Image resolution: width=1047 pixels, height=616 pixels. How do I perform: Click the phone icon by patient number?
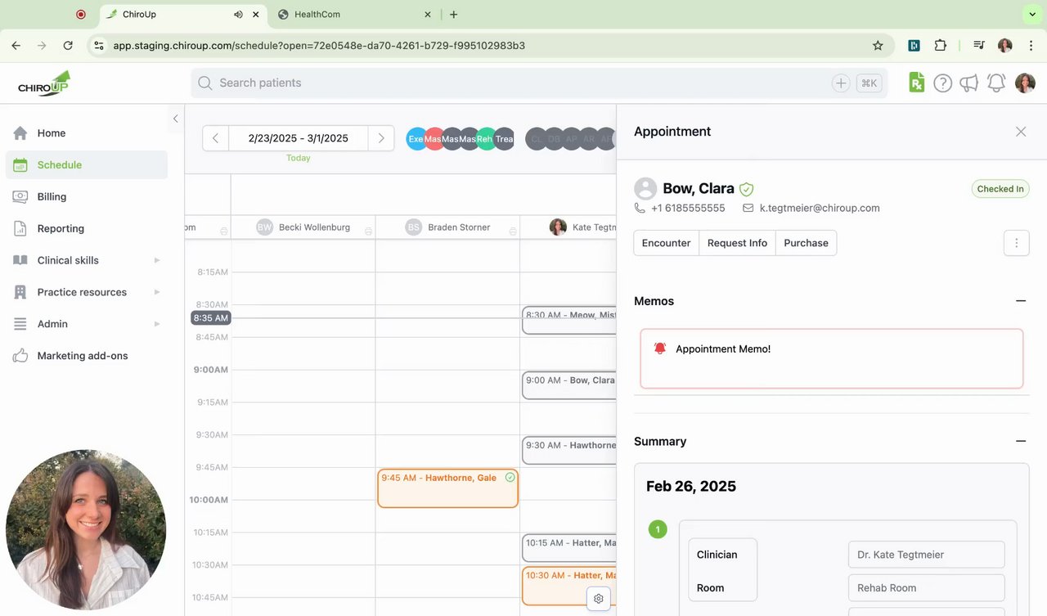(x=640, y=208)
